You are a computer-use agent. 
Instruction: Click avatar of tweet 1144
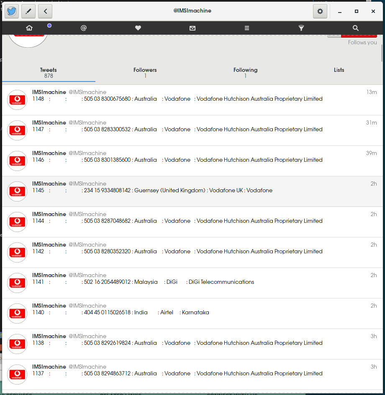pyautogui.click(x=17, y=222)
